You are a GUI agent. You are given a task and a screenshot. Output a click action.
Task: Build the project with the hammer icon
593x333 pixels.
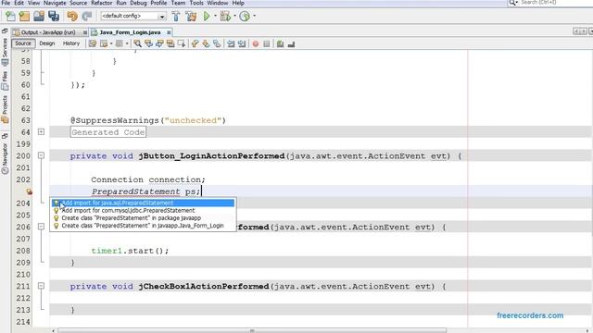click(176, 17)
